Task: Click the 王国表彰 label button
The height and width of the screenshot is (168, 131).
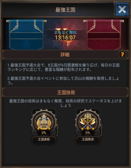Action: (44, 139)
